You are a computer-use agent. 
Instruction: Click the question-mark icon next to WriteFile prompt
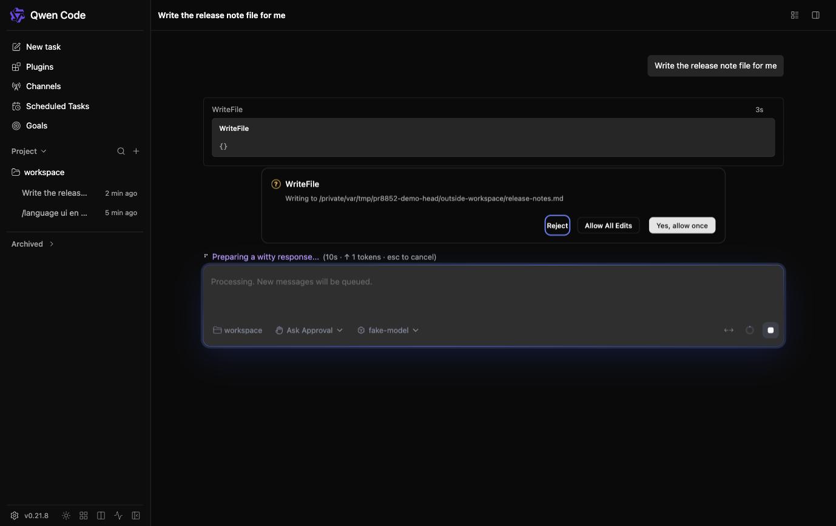coord(276,184)
